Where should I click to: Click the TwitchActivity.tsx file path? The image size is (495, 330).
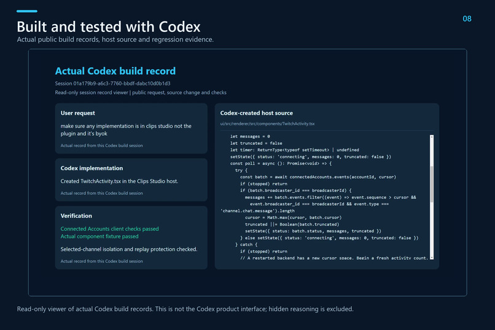coord(267,124)
